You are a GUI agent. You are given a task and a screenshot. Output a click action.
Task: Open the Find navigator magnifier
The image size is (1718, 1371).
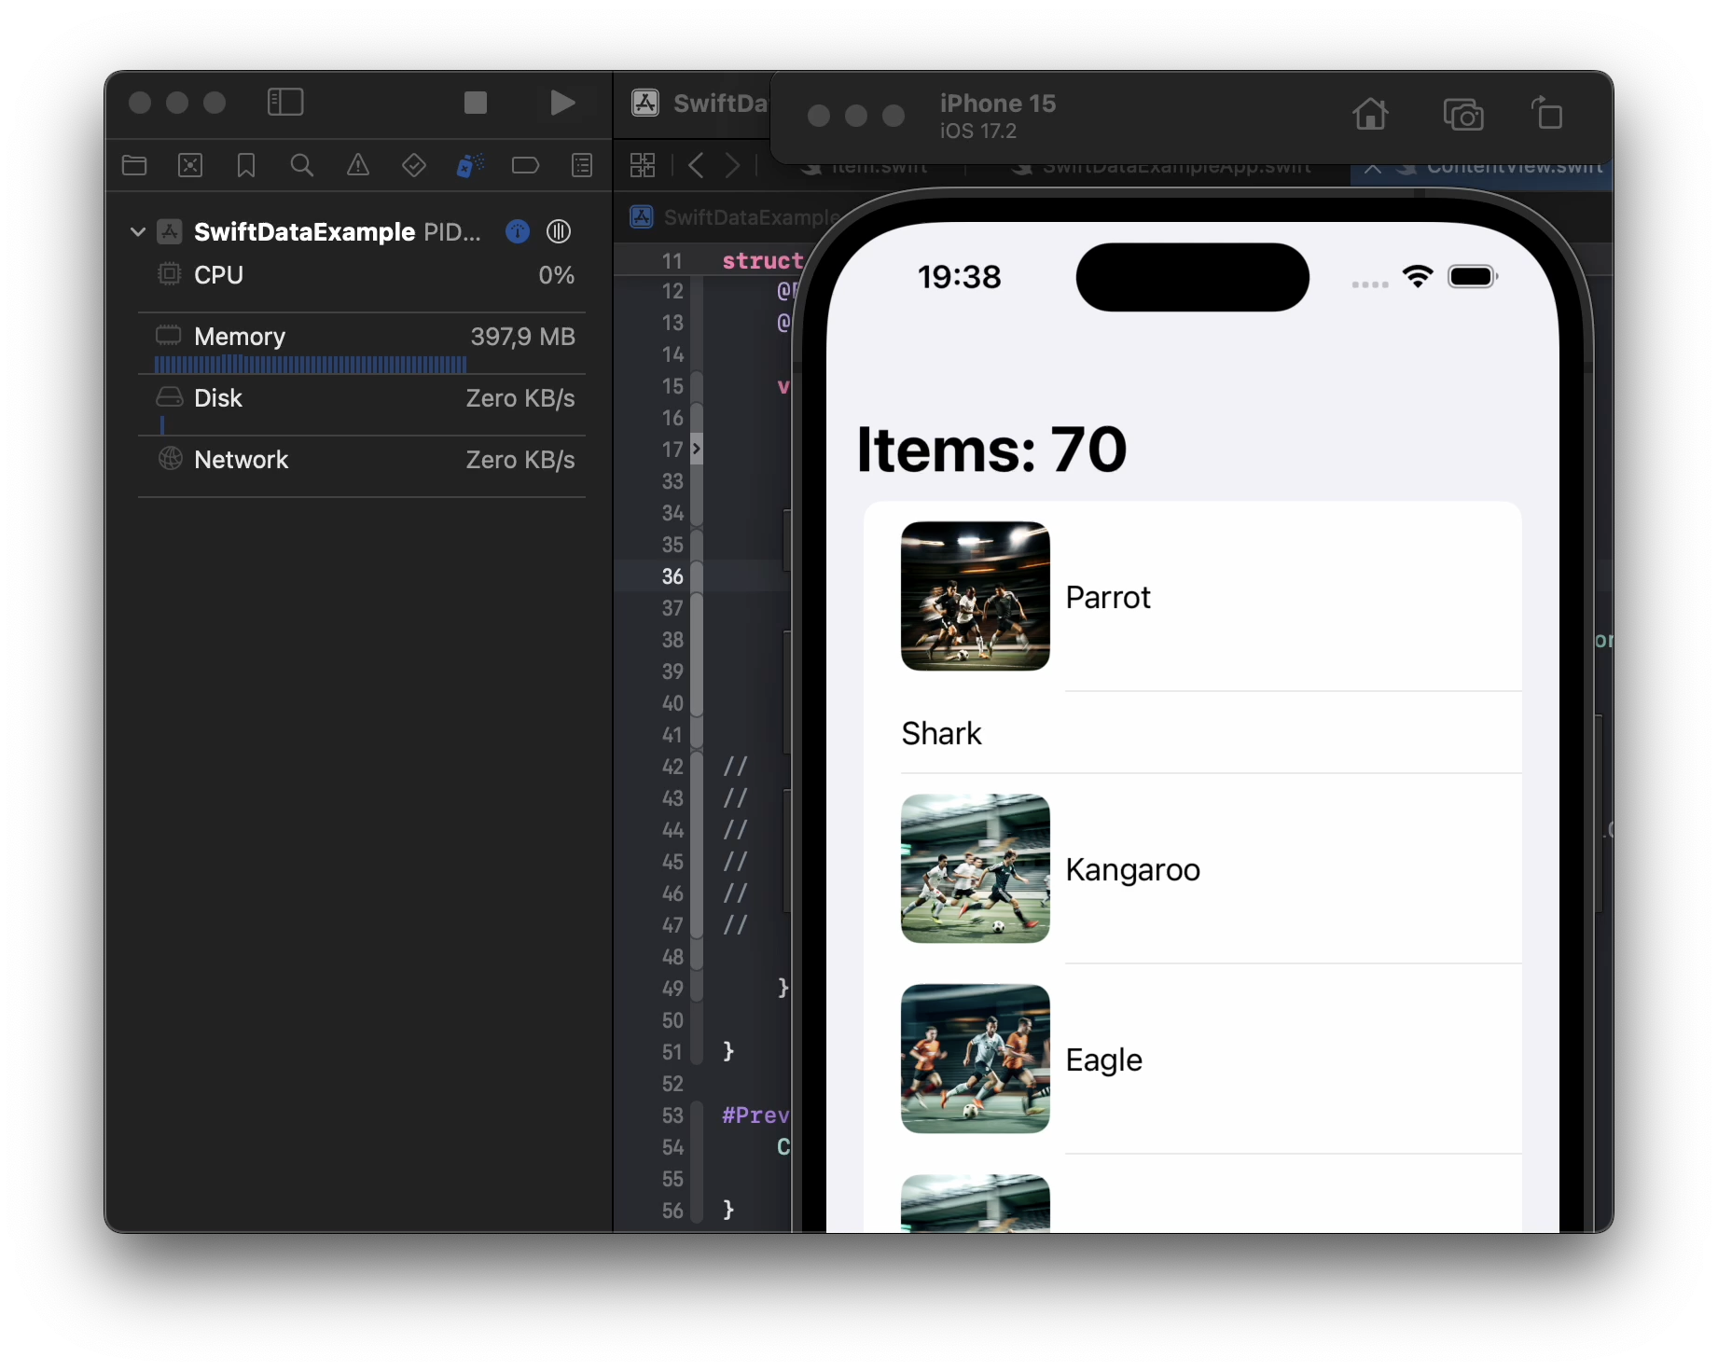(x=301, y=166)
